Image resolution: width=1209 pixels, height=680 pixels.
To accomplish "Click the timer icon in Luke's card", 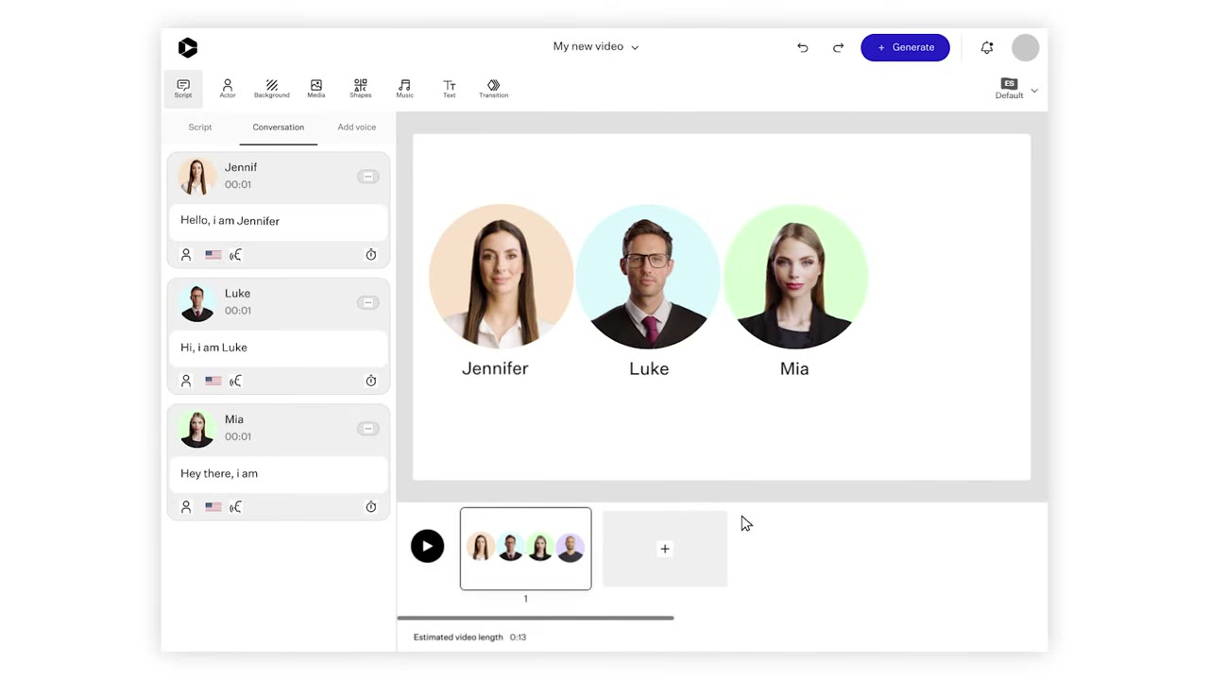I will click(371, 382).
